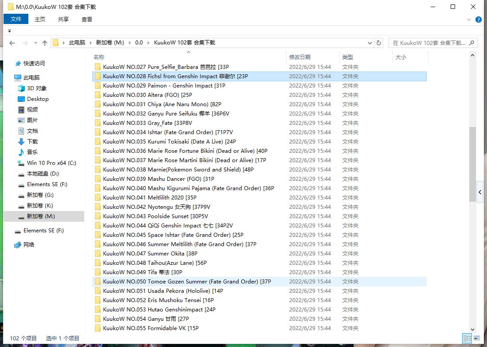
Task: Sort by the 修改日期 column header
Action: point(300,57)
